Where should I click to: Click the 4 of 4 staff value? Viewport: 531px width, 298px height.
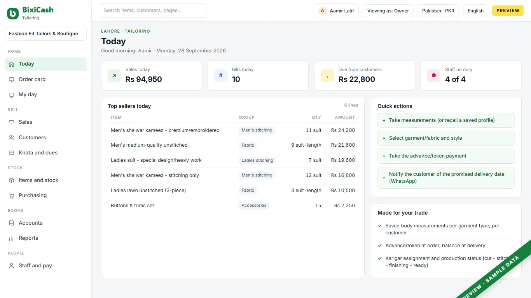click(455, 80)
